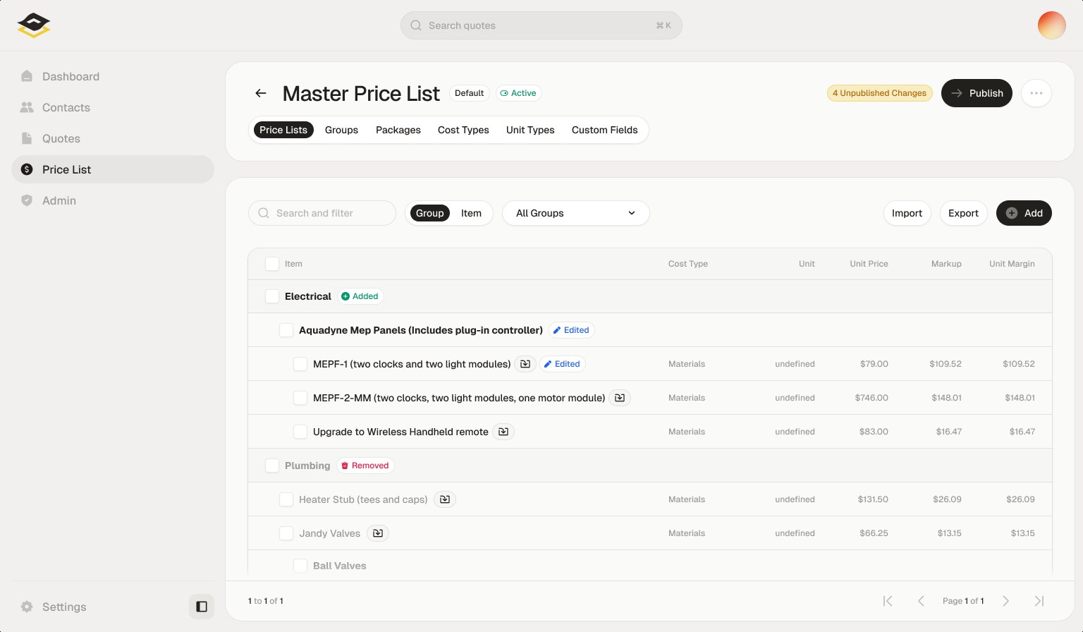Check the Upgrade to Wireless Handheld remote checkbox
The width and height of the screenshot is (1083, 632).
(300, 432)
